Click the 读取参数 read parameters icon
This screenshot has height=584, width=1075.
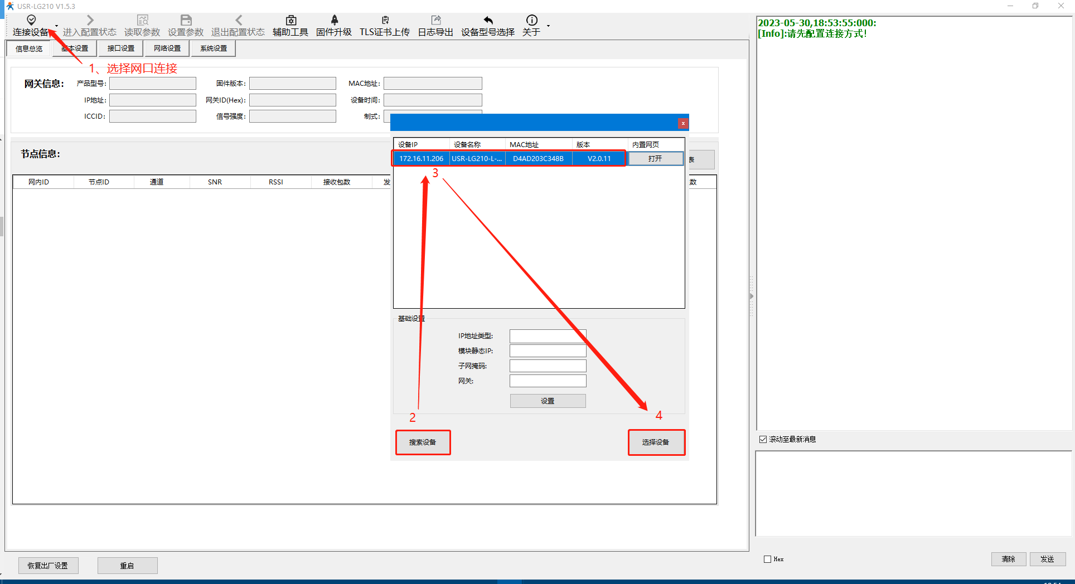point(142,20)
